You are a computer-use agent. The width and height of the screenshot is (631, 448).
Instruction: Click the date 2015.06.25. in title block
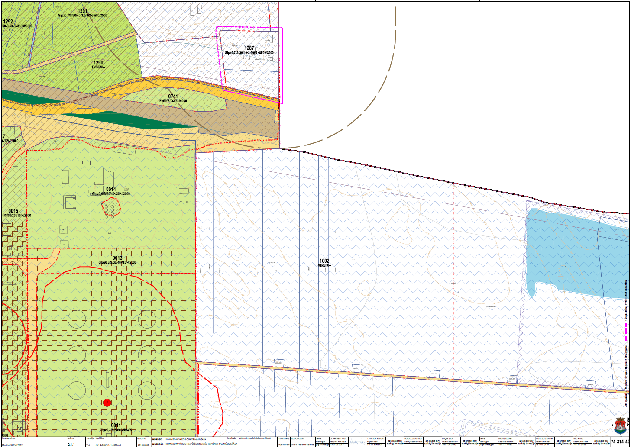pos(143,445)
